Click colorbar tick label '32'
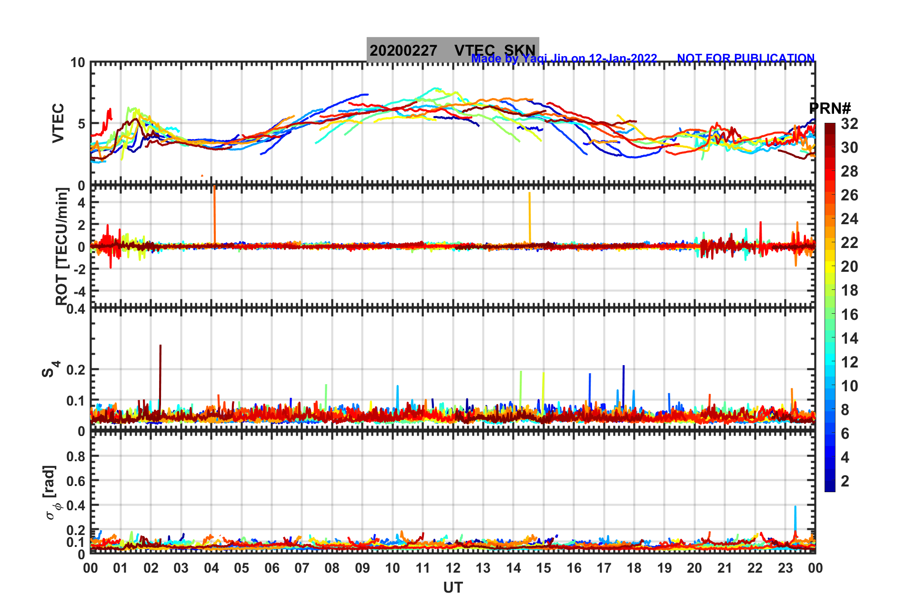The height and width of the screenshot is (615, 906). point(849,124)
